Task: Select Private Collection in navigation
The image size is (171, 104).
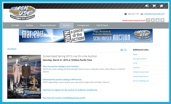Action: 48,25
